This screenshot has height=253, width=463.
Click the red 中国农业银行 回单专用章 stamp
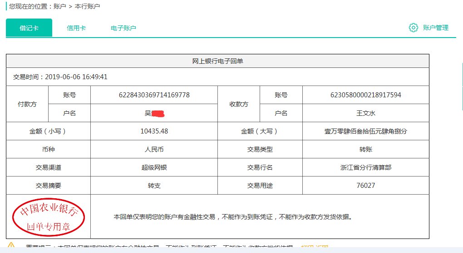click(49, 217)
